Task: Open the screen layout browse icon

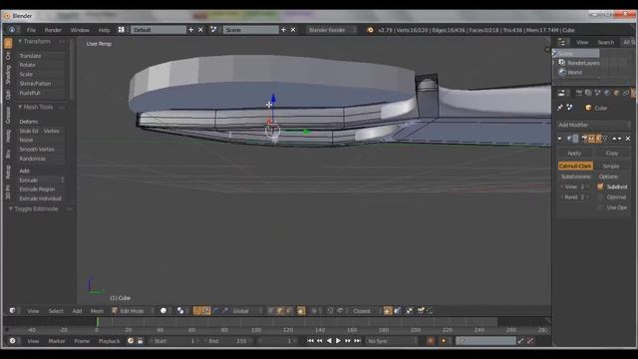Action: [x=122, y=30]
